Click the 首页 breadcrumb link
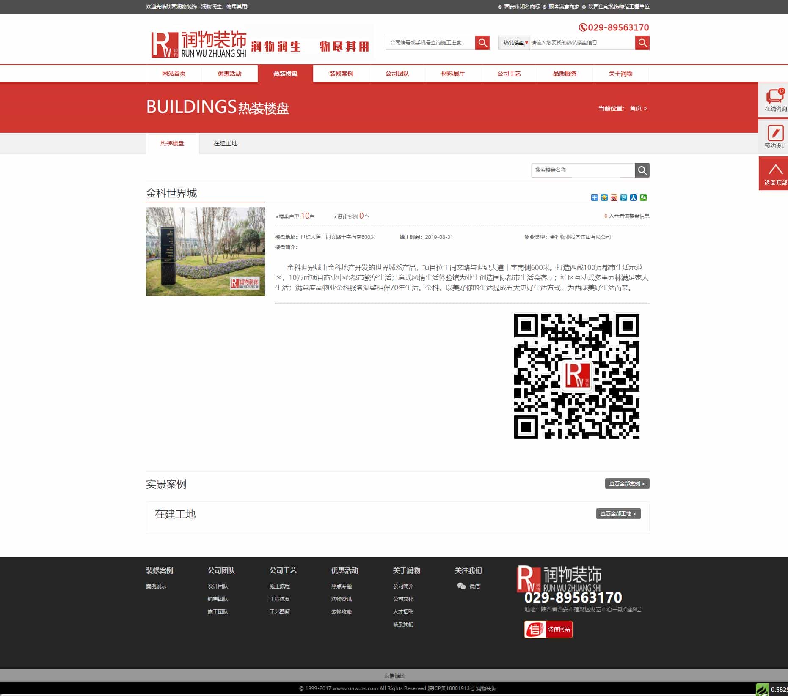 [636, 108]
